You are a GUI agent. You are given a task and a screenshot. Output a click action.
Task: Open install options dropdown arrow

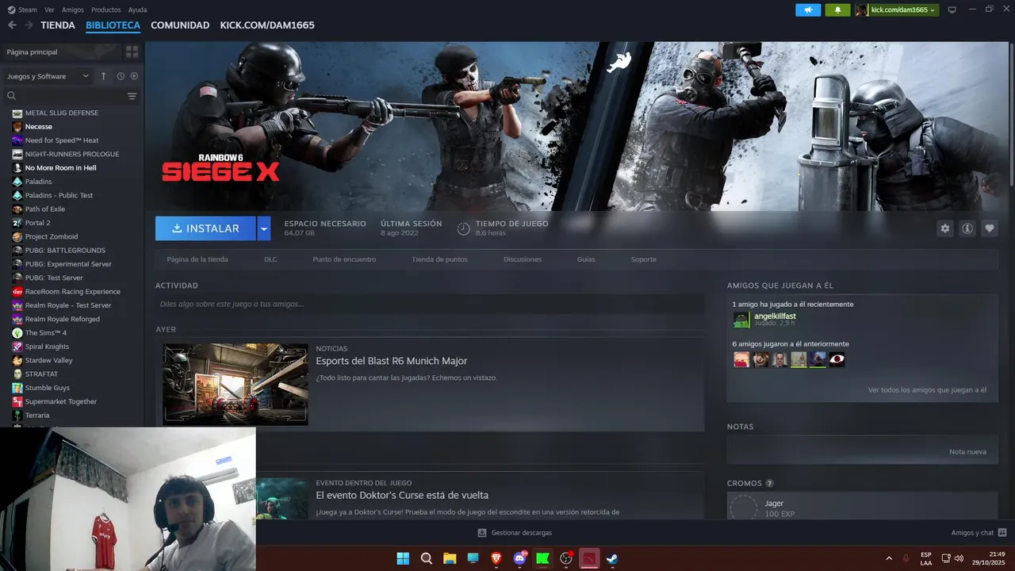264,228
